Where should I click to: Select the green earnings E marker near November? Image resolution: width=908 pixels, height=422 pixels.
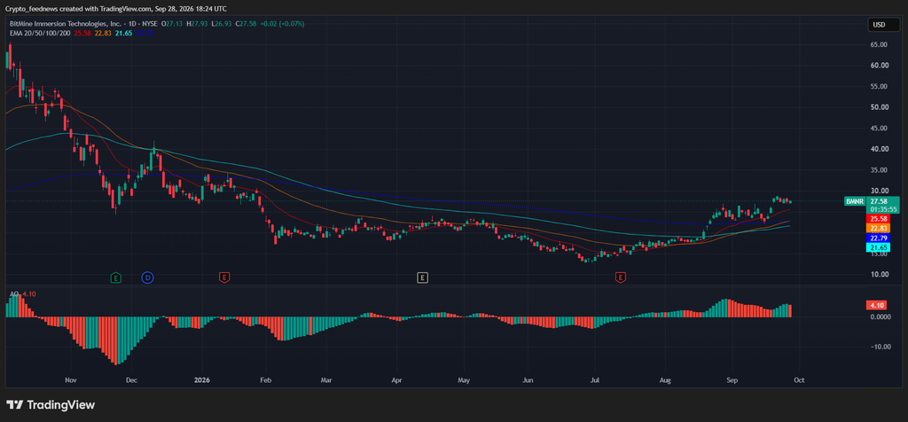pyautogui.click(x=116, y=278)
